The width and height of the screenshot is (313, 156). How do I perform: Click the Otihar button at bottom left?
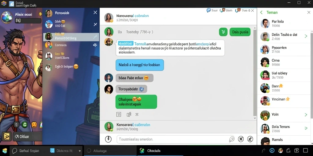click(x=22, y=136)
